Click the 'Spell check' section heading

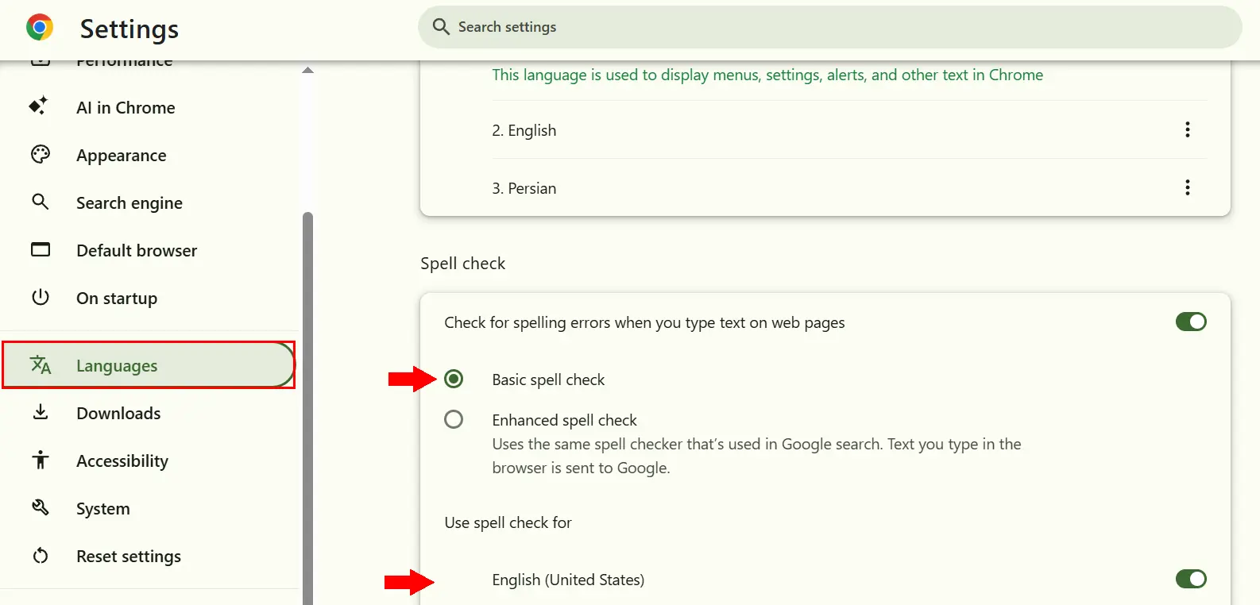point(463,264)
